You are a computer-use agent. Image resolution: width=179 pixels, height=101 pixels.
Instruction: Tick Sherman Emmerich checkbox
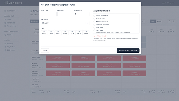[x=94, y=24]
